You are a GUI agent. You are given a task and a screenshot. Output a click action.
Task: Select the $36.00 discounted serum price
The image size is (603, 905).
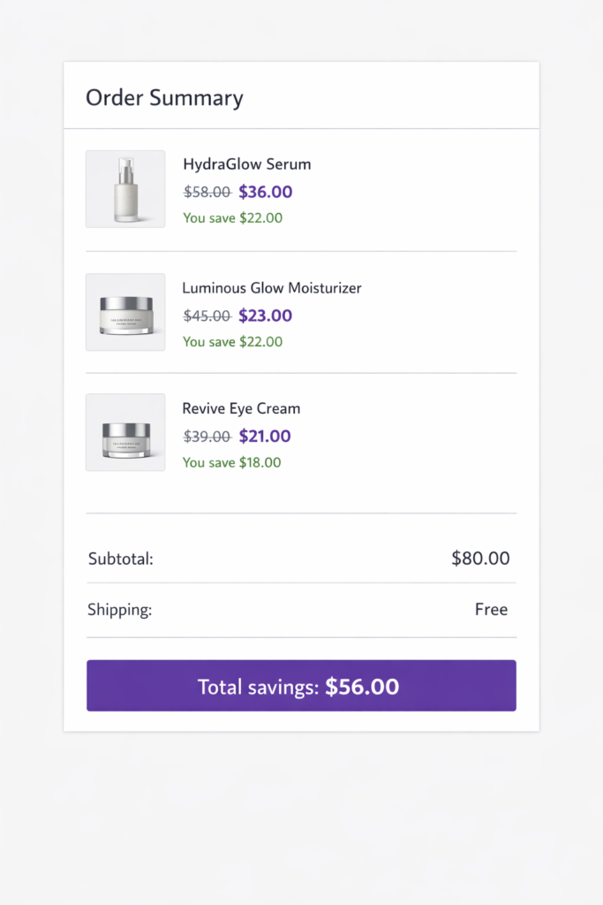tap(265, 192)
